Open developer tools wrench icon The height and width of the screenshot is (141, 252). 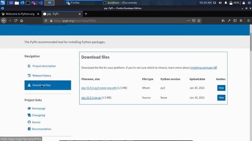point(229,21)
